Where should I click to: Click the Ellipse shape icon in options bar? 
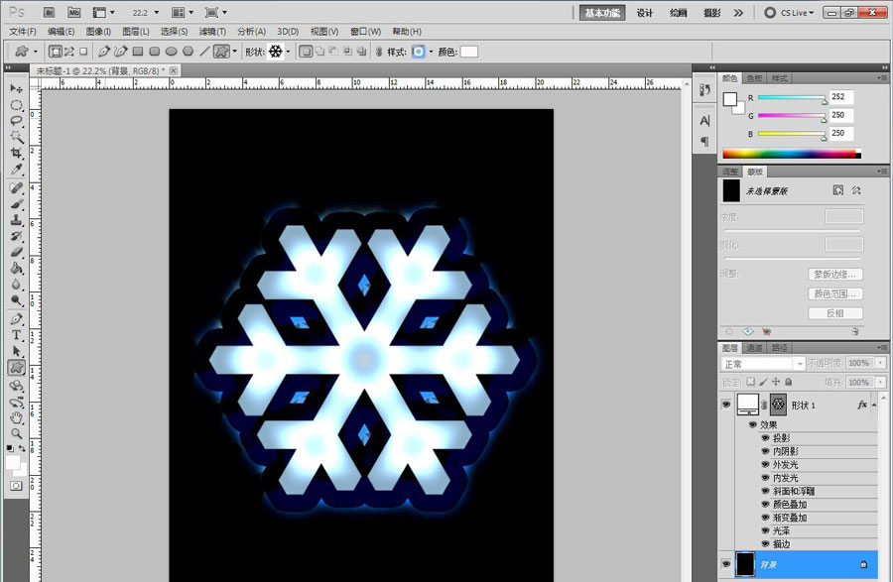coord(172,51)
